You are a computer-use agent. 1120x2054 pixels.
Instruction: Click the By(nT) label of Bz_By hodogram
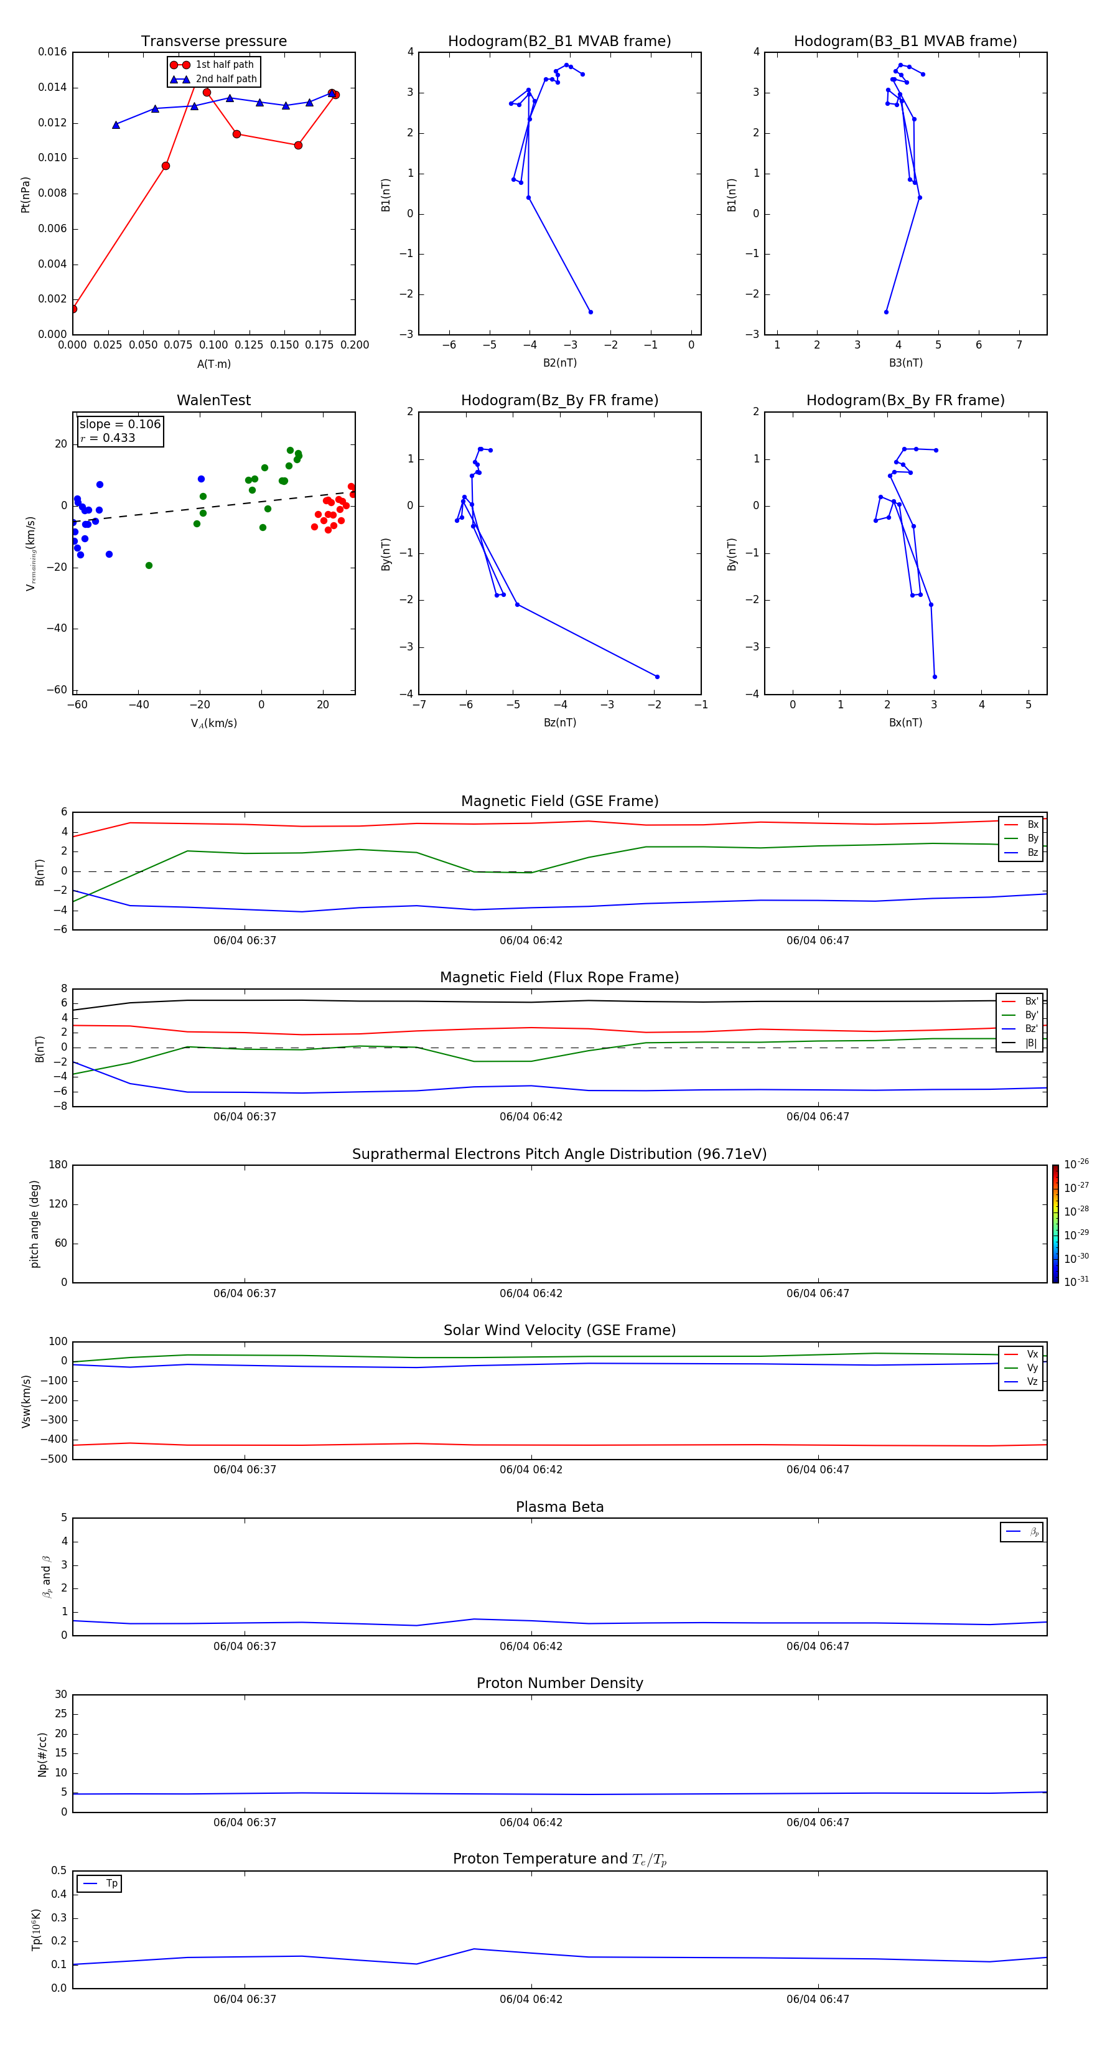386,554
